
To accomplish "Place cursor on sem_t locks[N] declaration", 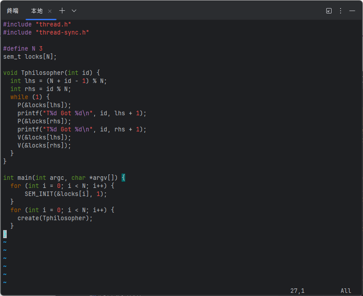I will (30, 57).
